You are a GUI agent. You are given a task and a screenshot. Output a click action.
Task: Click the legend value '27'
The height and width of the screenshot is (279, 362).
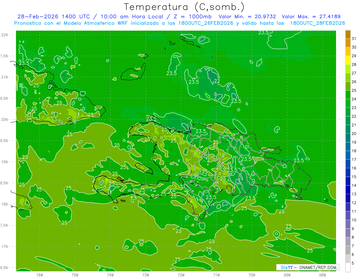point(354,73)
